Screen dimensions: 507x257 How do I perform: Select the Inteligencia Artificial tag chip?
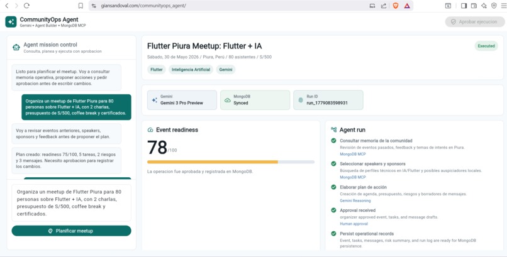click(x=191, y=69)
